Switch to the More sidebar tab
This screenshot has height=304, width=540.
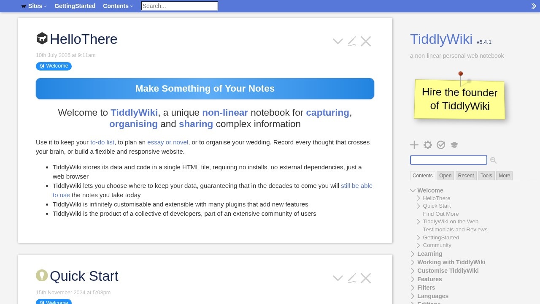point(504,176)
